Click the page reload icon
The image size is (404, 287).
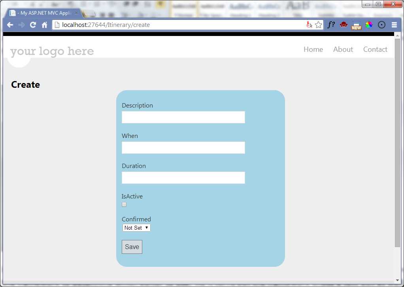[x=33, y=25]
